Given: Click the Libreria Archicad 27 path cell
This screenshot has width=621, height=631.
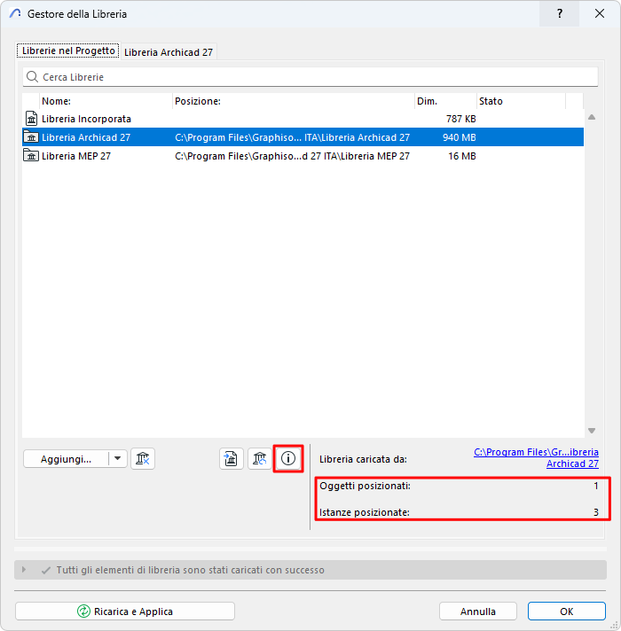Looking at the screenshot, I should coord(292,137).
